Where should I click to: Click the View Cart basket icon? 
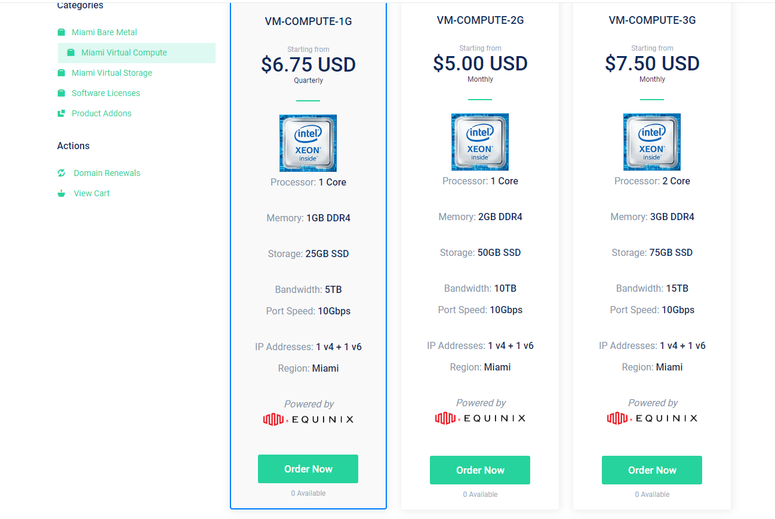61,193
